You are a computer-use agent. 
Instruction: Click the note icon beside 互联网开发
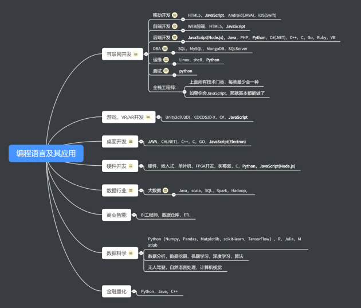pyautogui.click(x=136, y=54)
